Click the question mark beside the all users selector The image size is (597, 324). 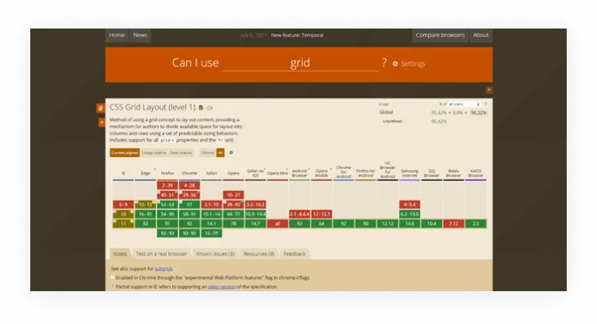click(486, 104)
